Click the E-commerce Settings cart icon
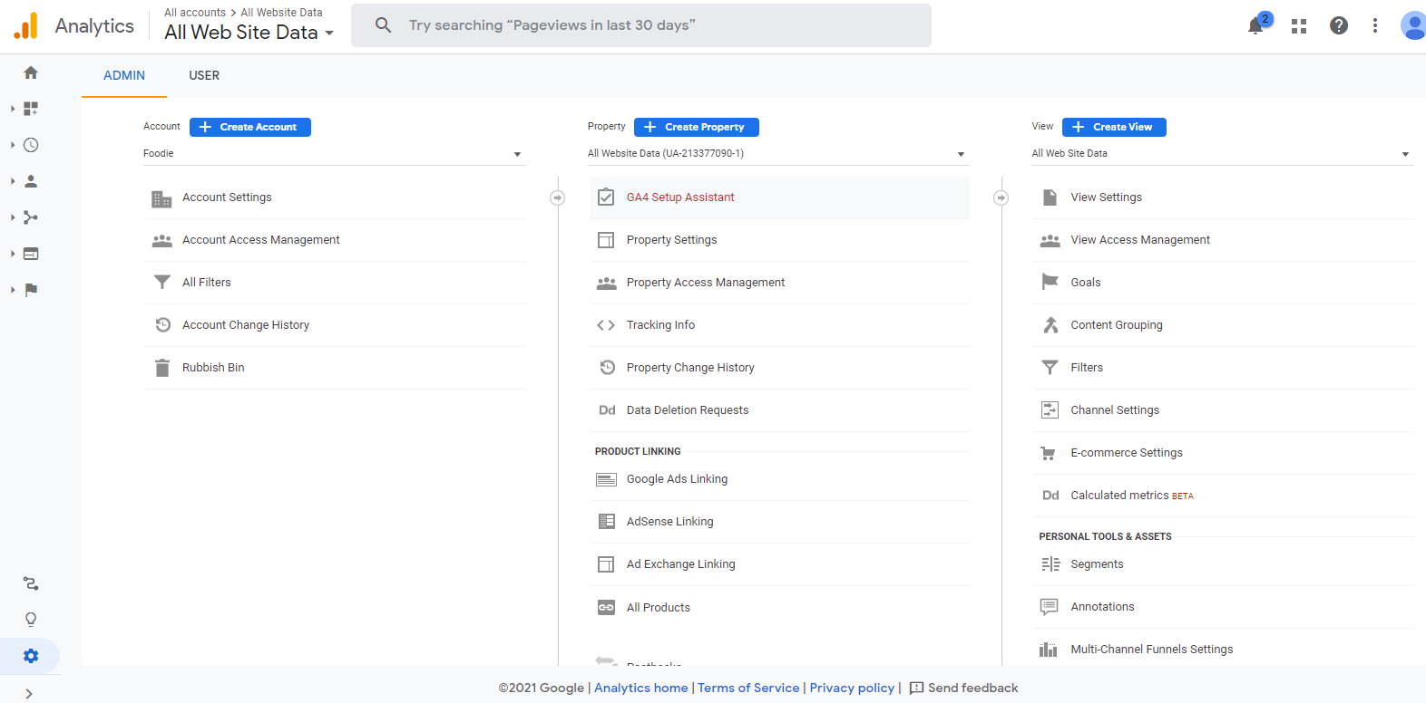Image resolution: width=1426 pixels, height=703 pixels. click(x=1049, y=453)
